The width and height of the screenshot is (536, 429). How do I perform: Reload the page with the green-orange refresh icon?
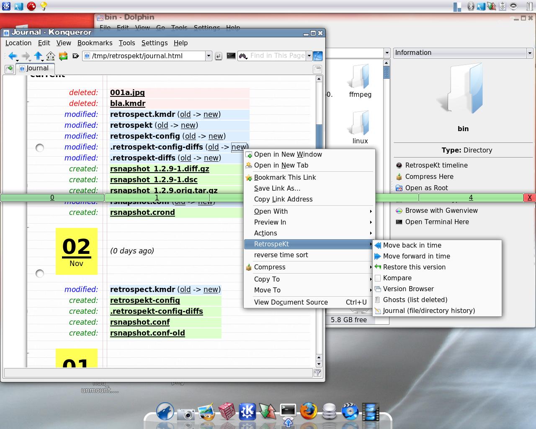point(63,56)
